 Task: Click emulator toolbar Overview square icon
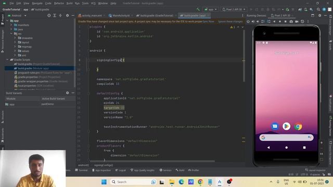[x=286, y=21]
